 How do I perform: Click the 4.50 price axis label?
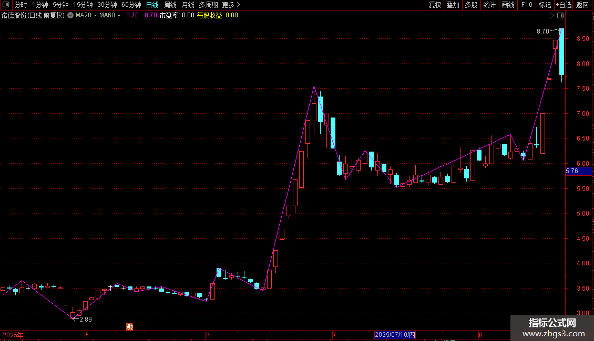point(582,239)
